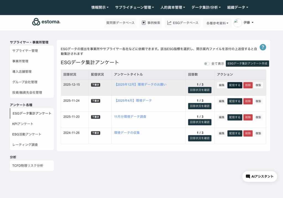Duplicate the 環境データの収集 survey

coord(258,133)
